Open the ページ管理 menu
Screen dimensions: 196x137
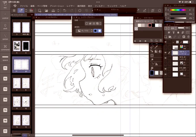[42, 6]
